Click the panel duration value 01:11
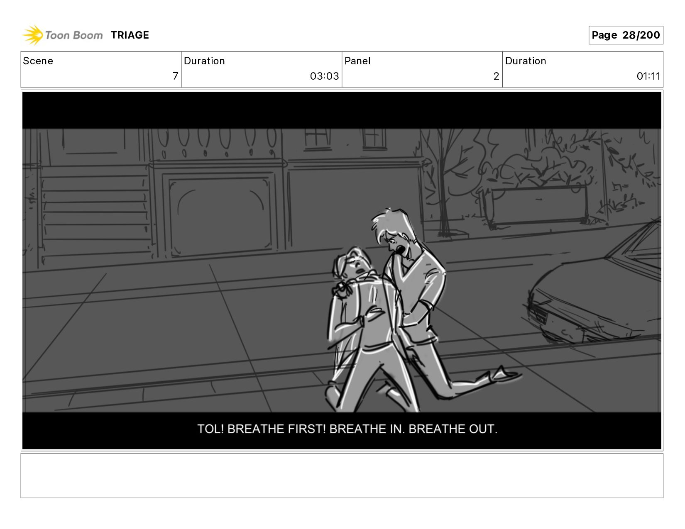 [648, 76]
